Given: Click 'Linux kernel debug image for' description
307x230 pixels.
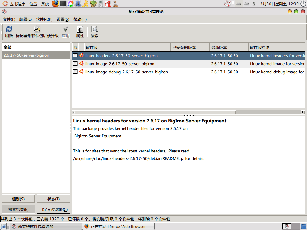Looking at the screenshot, I should click(277, 72).
